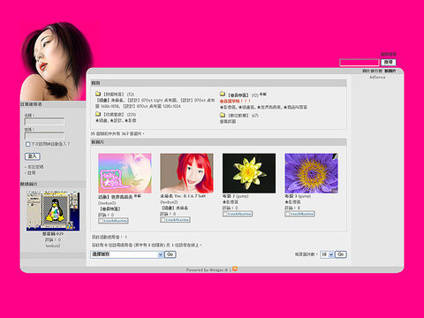This screenshot has width=424, height=318.
Task: Open the category name link with count (270)
Action: (114, 114)
